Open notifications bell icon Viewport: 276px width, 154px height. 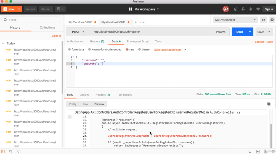click(251, 9)
